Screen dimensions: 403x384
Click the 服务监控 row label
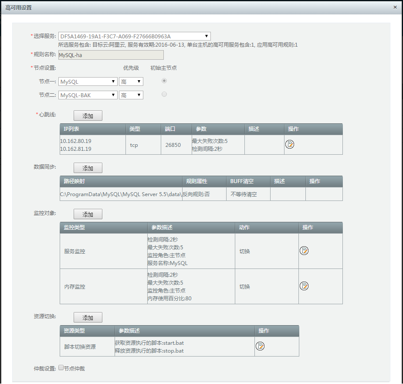click(x=75, y=251)
